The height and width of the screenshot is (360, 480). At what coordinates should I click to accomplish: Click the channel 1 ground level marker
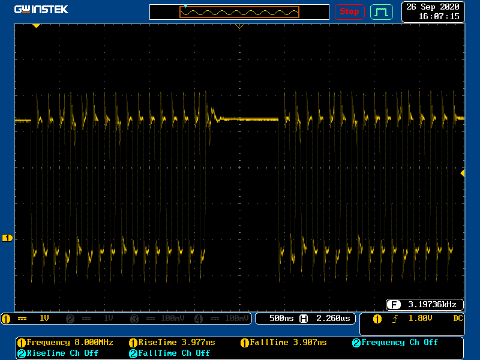(7, 238)
